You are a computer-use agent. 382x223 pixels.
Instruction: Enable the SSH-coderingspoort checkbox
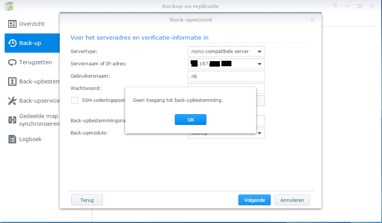(75, 100)
